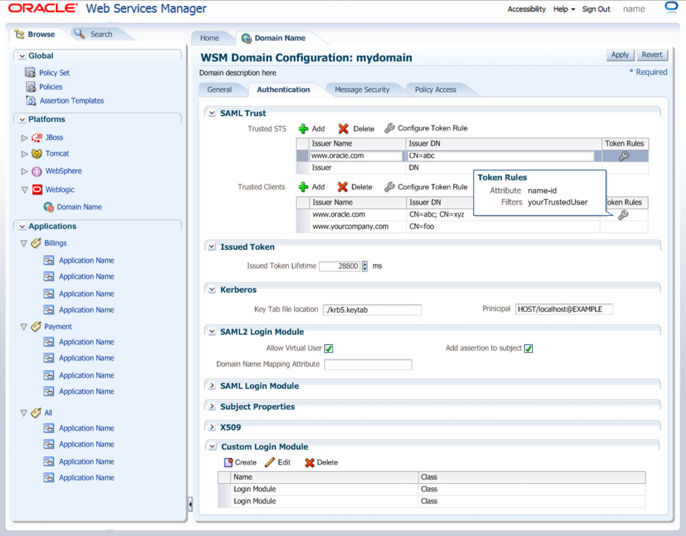This screenshot has width=686, height=536.
Task: Click the All applications tag icon
Action: tap(36, 413)
